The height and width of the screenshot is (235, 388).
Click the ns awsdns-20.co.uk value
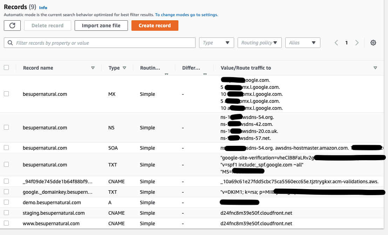pyautogui.click(x=249, y=131)
